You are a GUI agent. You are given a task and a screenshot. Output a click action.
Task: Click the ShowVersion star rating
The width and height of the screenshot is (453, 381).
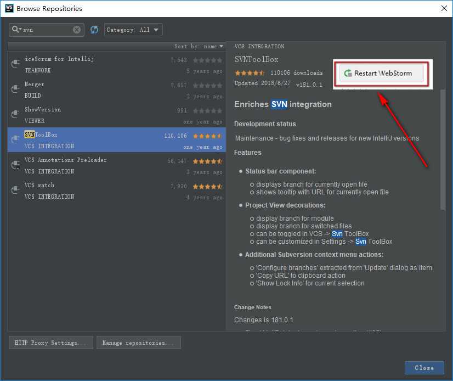coord(208,111)
